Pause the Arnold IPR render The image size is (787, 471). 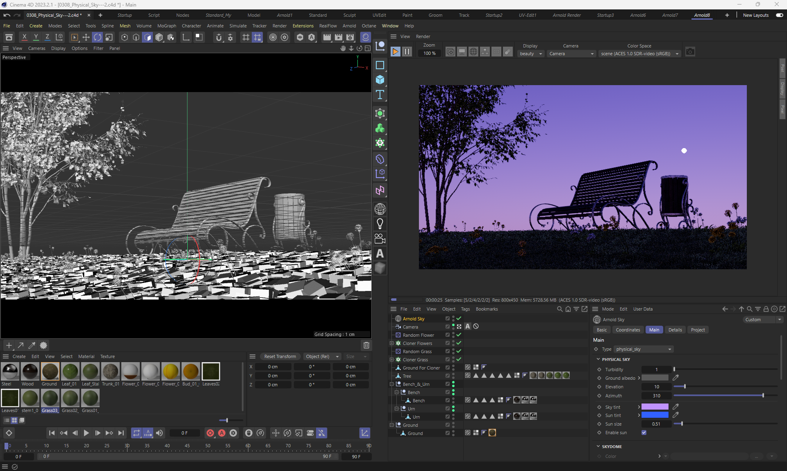pos(407,52)
